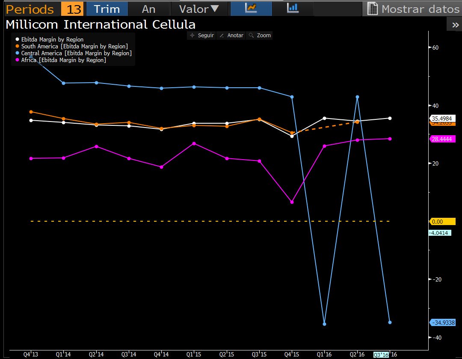
Task: Select the Trim quarterly period tab
Action: [107, 9]
